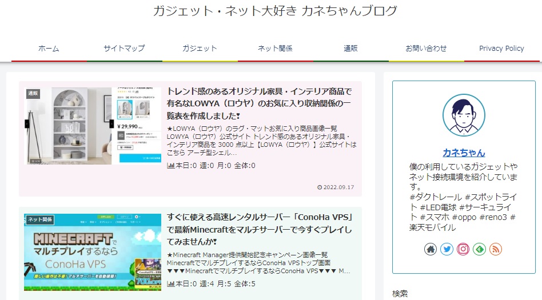Click the 2022.09.17 post date
Viewport: 542px width, 300px height.
click(338, 187)
